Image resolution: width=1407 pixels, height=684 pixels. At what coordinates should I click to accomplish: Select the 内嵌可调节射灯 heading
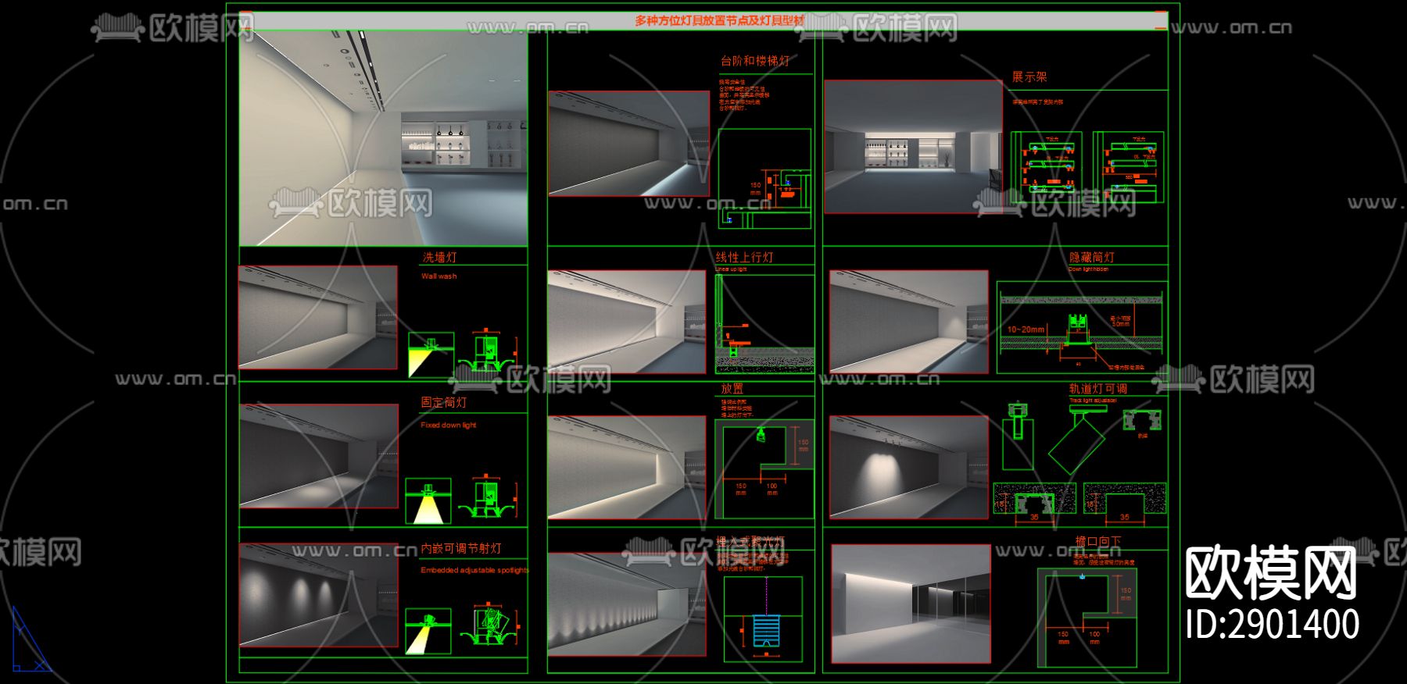point(461,549)
